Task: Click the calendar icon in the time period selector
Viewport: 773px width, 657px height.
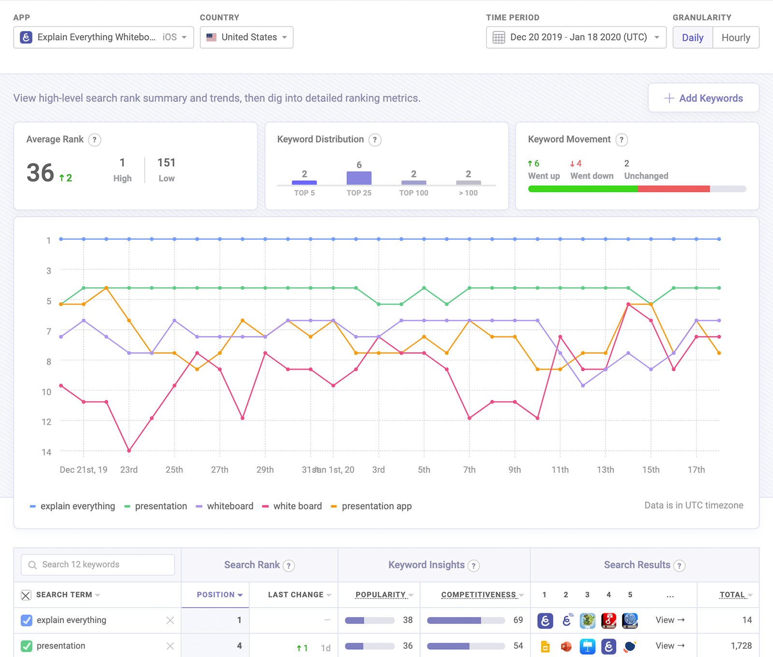Action: pos(499,38)
